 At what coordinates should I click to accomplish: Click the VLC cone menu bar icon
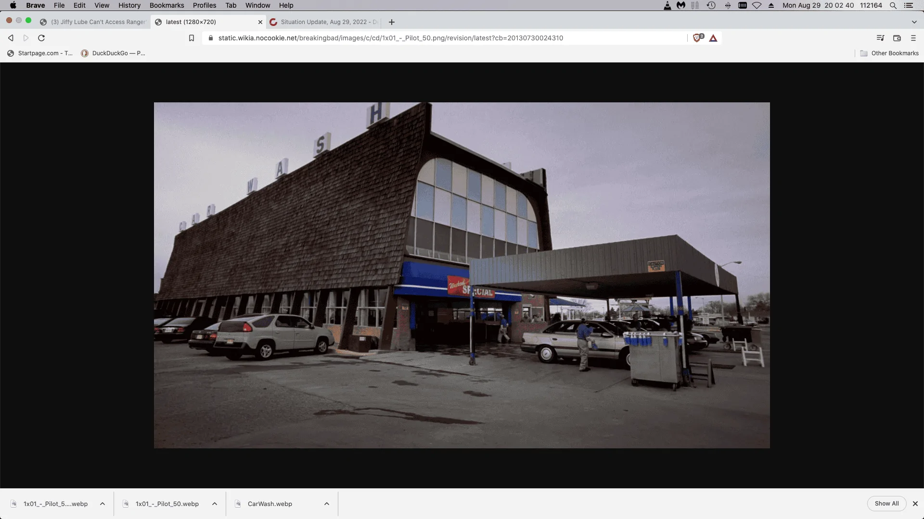pos(667,5)
